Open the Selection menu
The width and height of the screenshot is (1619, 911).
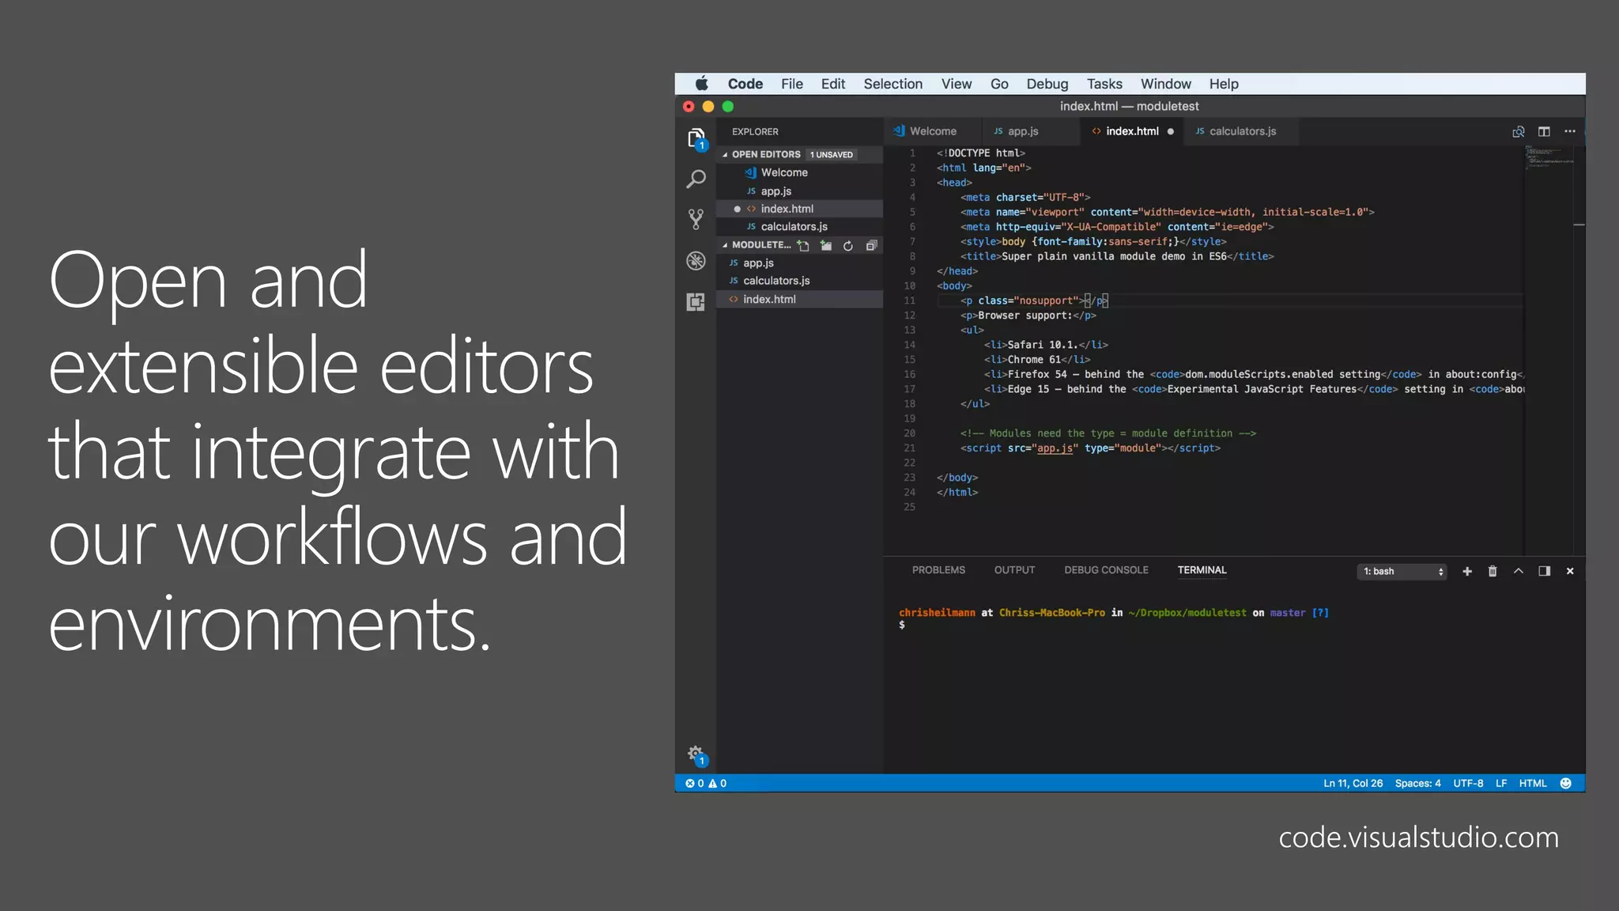pyautogui.click(x=893, y=84)
